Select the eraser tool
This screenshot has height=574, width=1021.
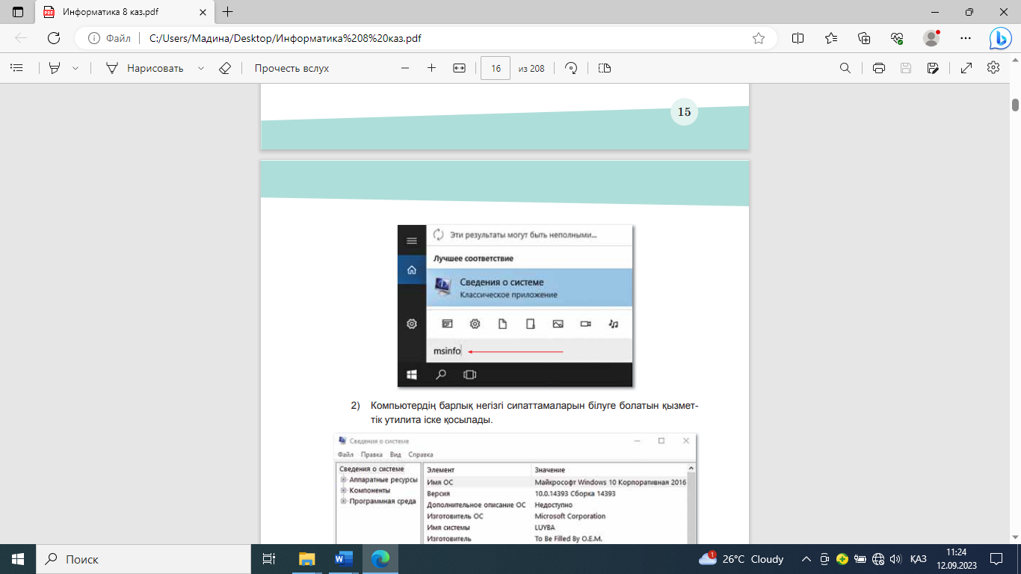click(225, 68)
